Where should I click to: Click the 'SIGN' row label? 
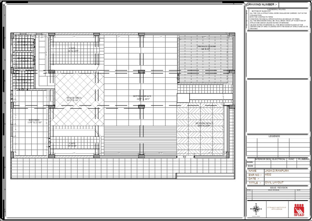[250, 166]
